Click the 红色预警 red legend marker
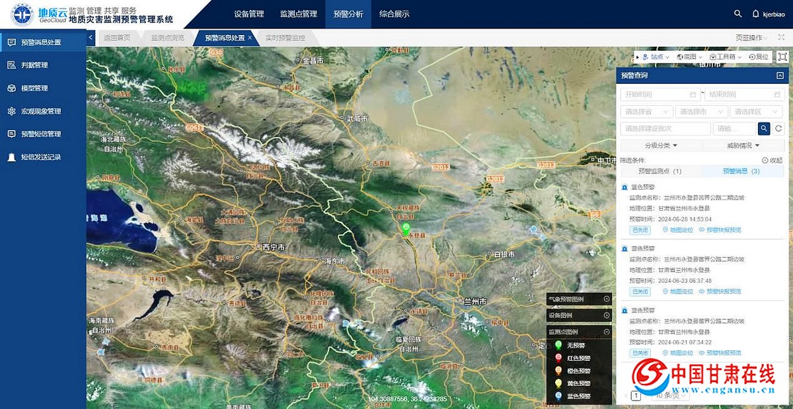The height and width of the screenshot is (409, 793). click(x=558, y=358)
